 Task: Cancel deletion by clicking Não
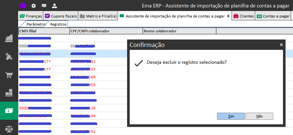259,116
